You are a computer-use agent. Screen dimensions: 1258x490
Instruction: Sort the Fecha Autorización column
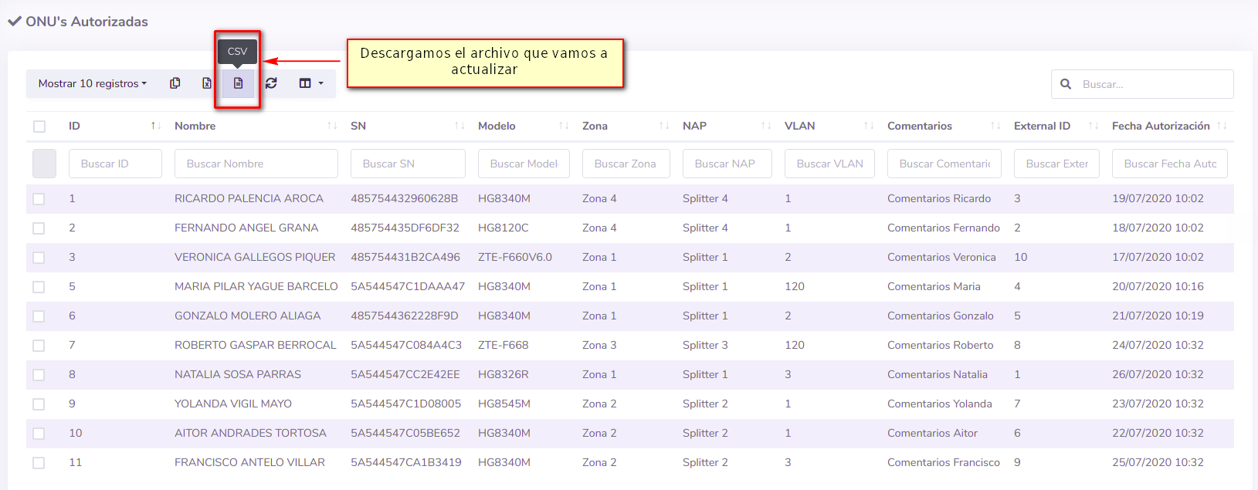[x=1221, y=126]
